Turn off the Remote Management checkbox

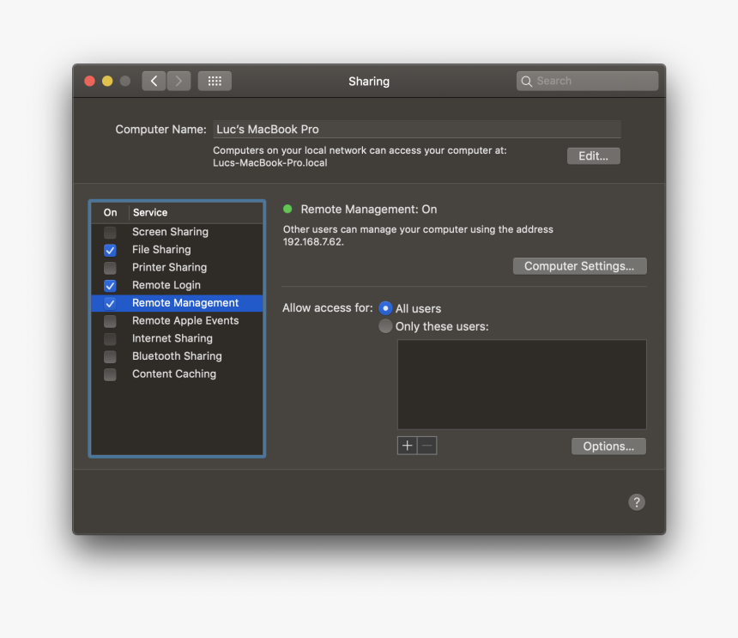coord(110,303)
